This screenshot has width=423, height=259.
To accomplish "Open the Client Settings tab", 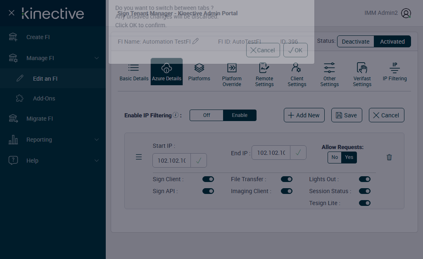I will pos(297,75).
